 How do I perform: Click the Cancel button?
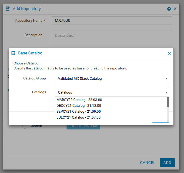(147, 163)
